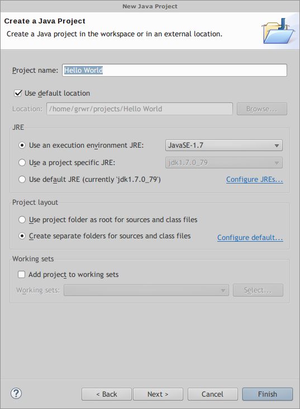Open the Configure JREs link

pos(254,180)
